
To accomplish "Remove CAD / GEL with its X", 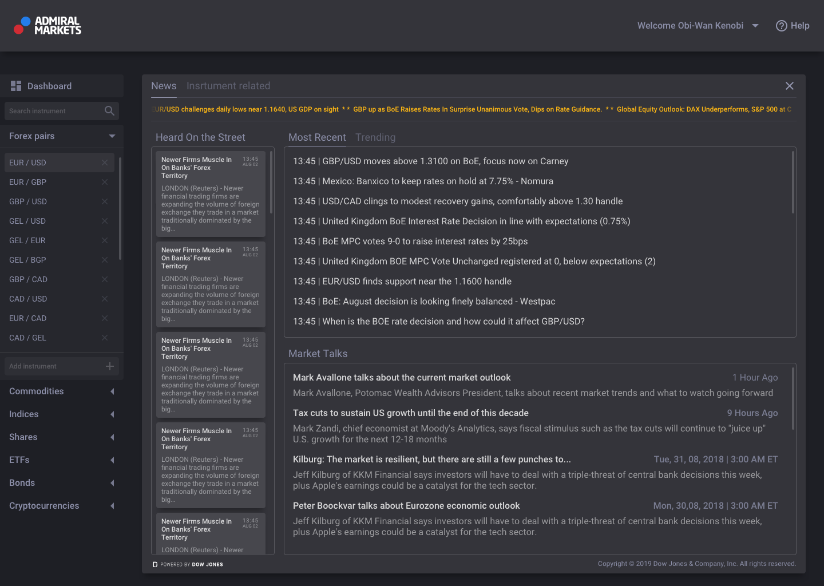I will point(105,338).
